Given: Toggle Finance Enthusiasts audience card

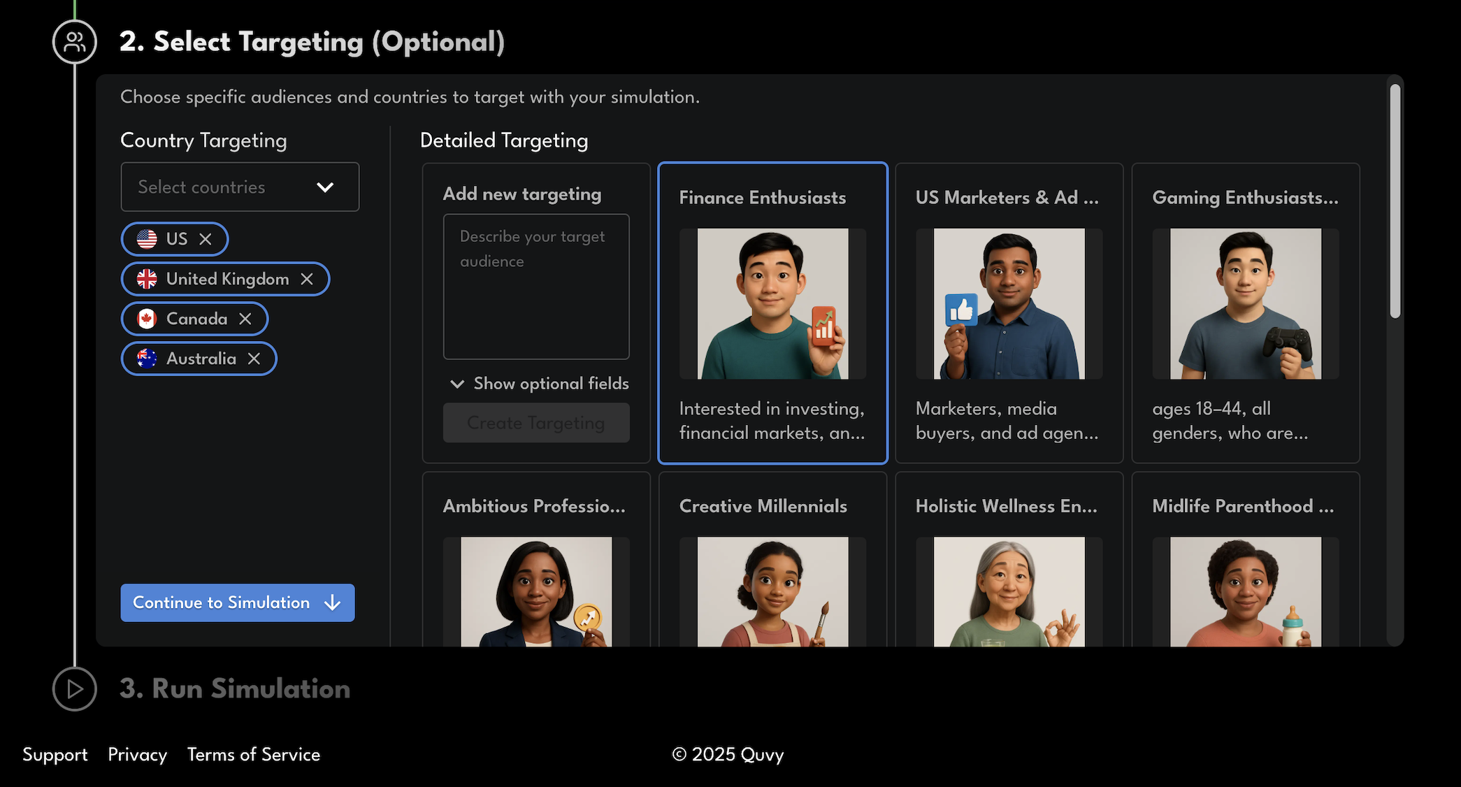Looking at the screenshot, I should (x=772, y=312).
